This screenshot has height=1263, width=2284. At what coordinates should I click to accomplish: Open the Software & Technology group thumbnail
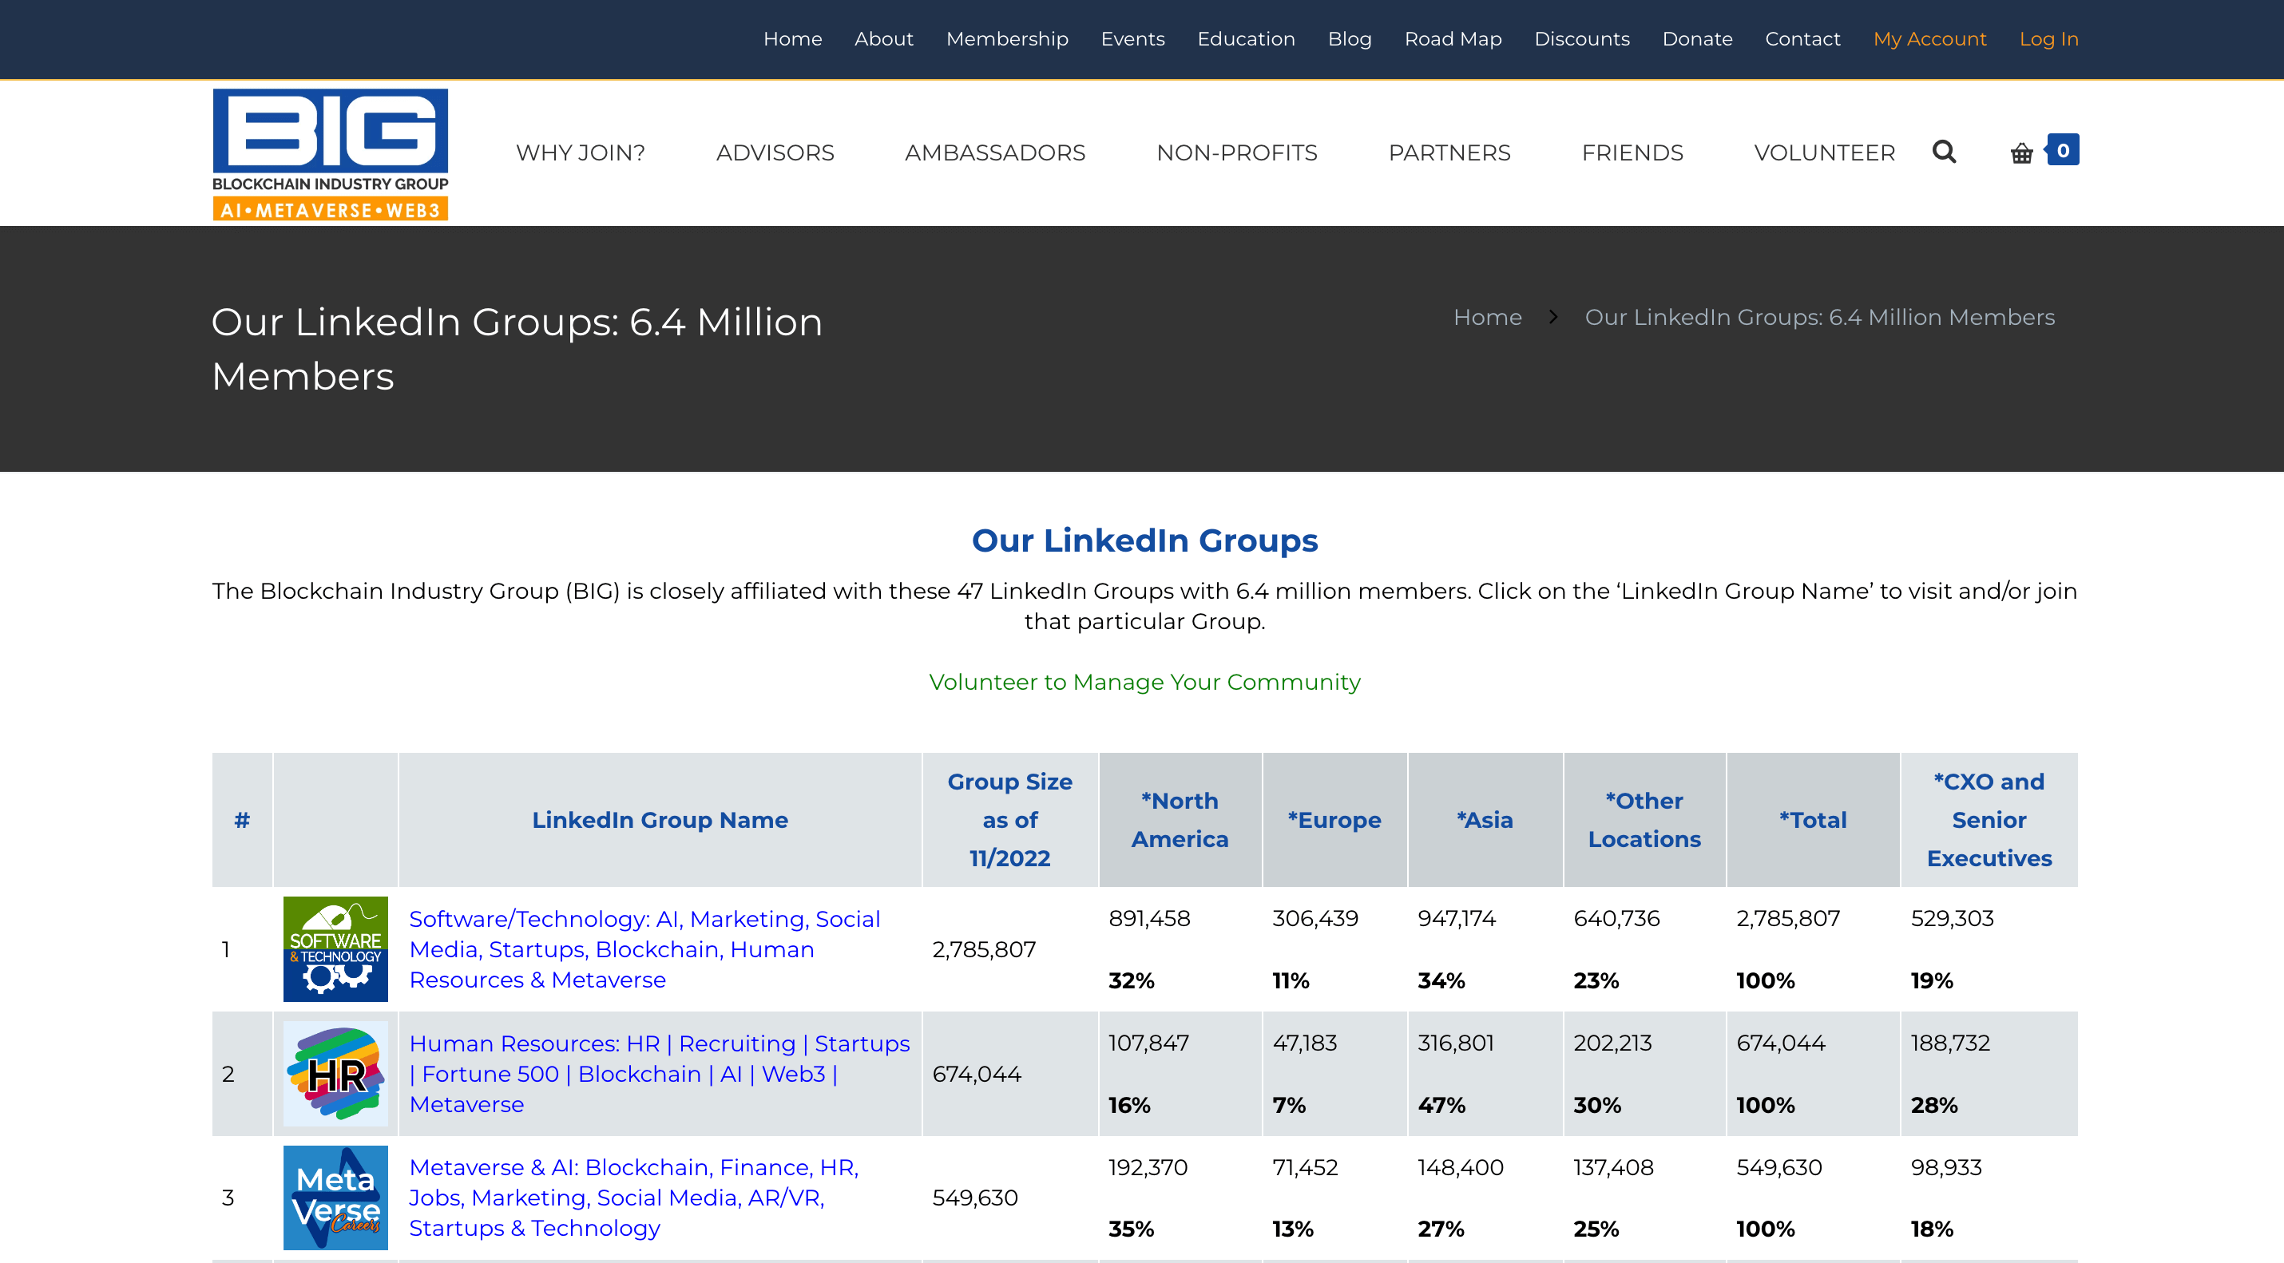tap(335, 948)
